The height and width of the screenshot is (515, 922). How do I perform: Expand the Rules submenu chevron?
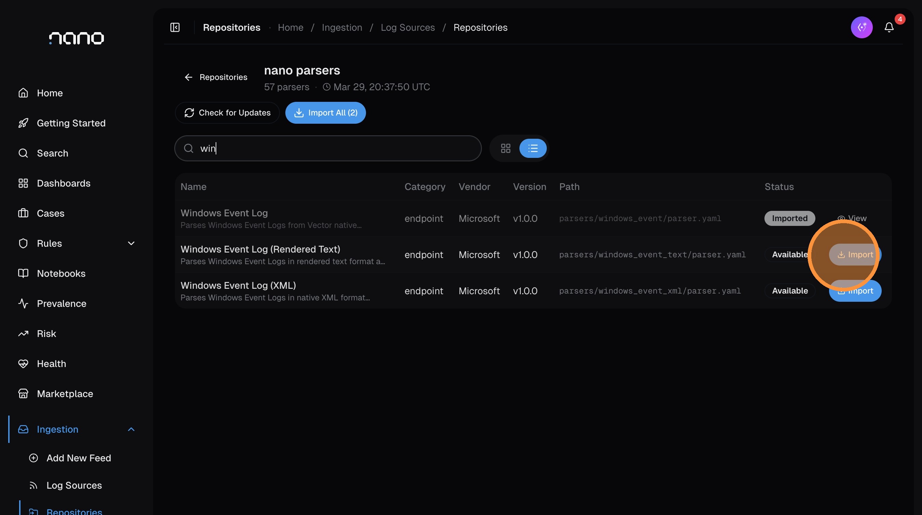pyautogui.click(x=131, y=243)
